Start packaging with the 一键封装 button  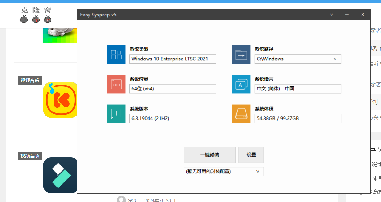[x=209, y=155]
